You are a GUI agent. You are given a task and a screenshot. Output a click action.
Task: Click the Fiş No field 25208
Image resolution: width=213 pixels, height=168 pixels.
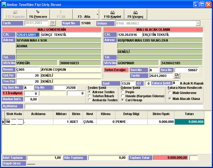pos(65,88)
